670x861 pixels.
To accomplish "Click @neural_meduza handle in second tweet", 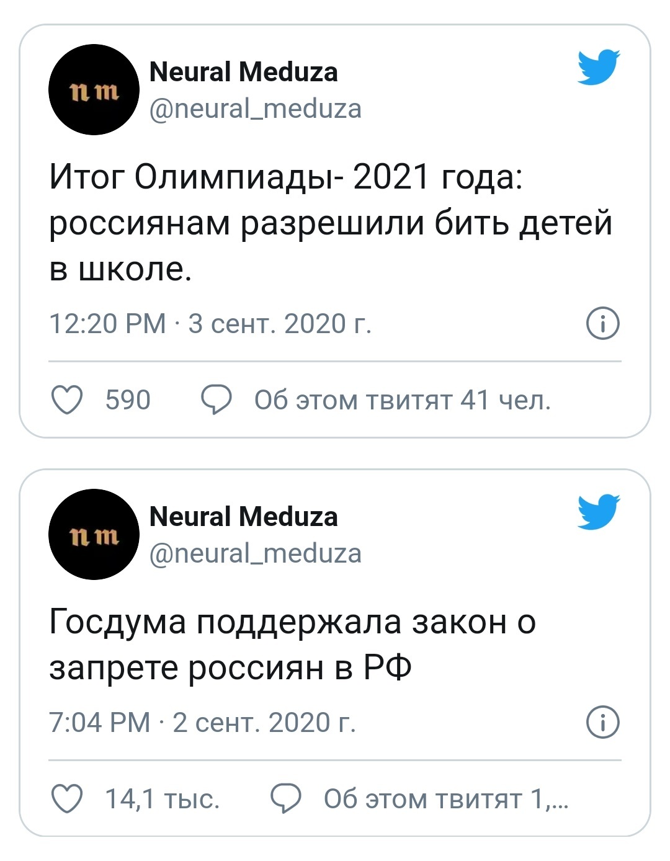I will 256,553.
